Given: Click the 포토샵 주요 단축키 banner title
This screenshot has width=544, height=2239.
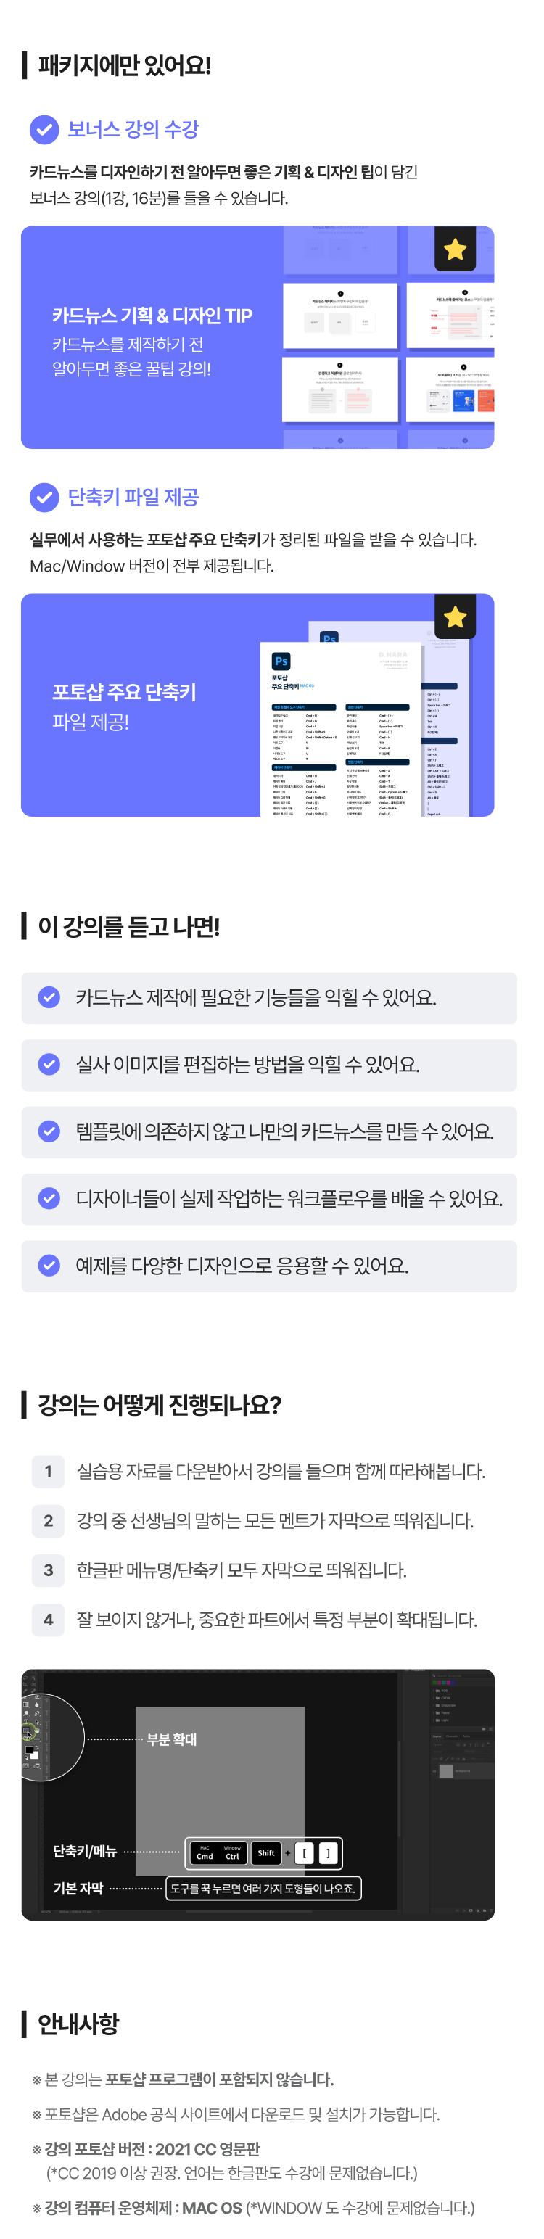Looking at the screenshot, I should (124, 692).
